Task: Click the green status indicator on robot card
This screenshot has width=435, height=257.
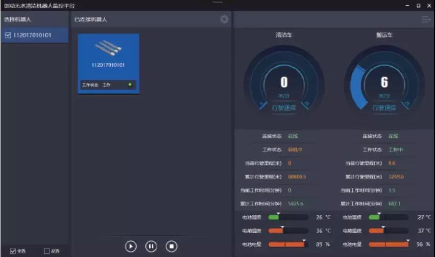Action: pyautogui.click(x=130, y=84)
